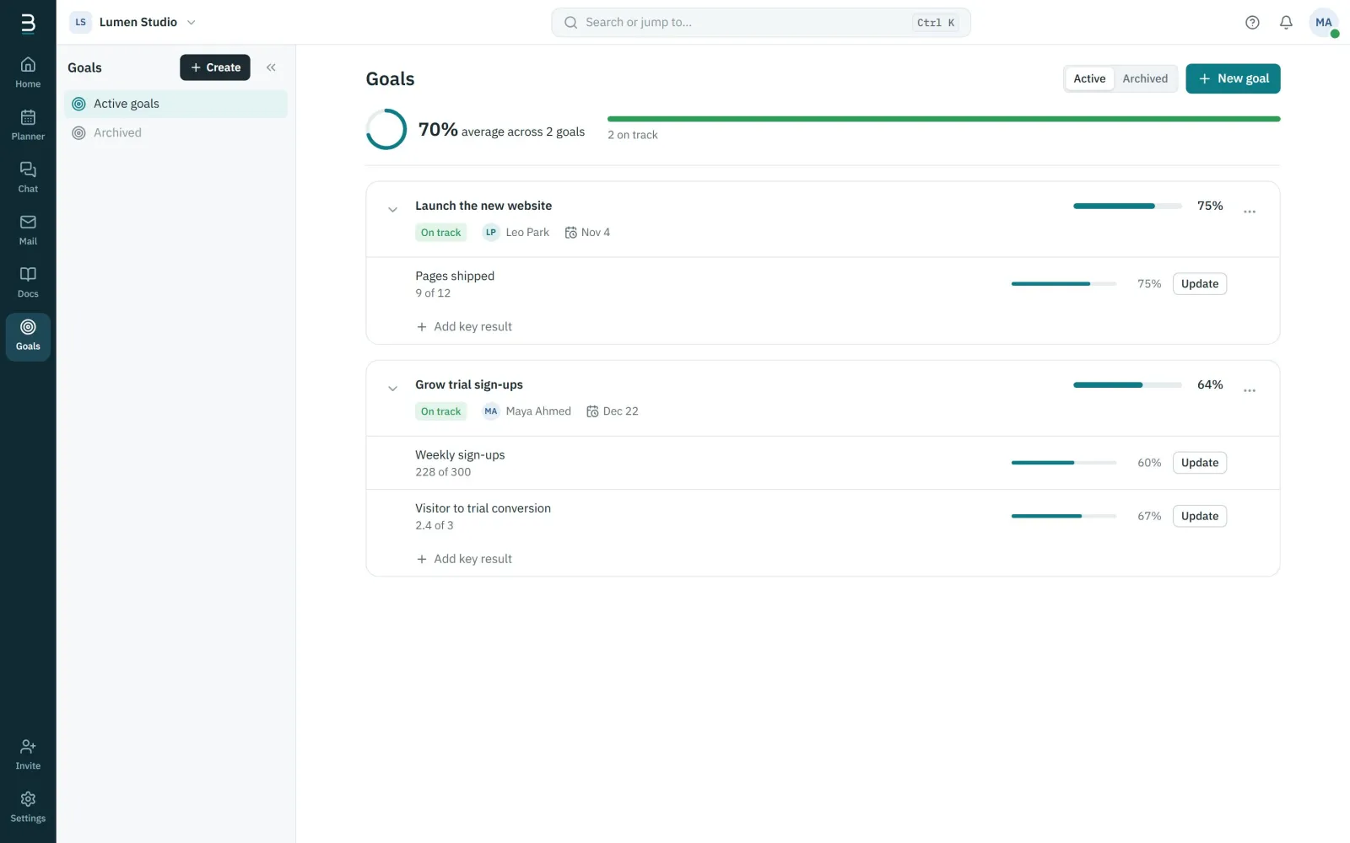Viewport: 1350px width, 843px height.
Task: Click owner Leo Park on the goal
Action: (516, 233)
